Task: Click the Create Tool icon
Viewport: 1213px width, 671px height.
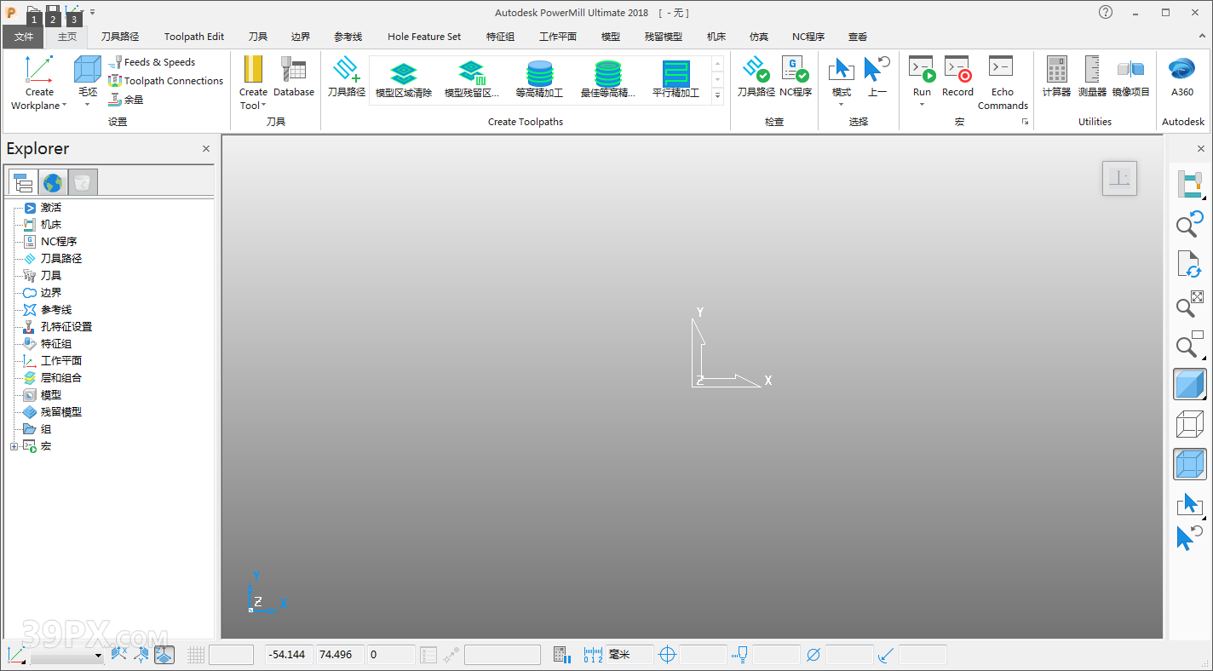Action: tap(253, 70)
